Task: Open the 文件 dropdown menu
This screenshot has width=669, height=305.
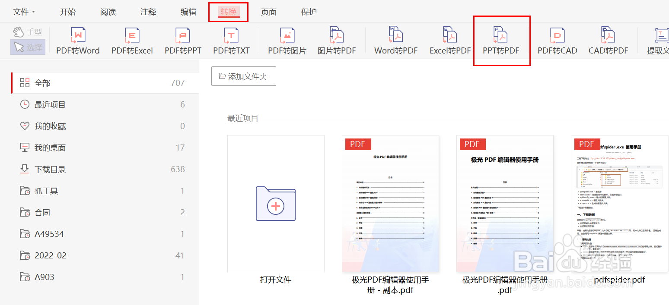Action: 24,12
